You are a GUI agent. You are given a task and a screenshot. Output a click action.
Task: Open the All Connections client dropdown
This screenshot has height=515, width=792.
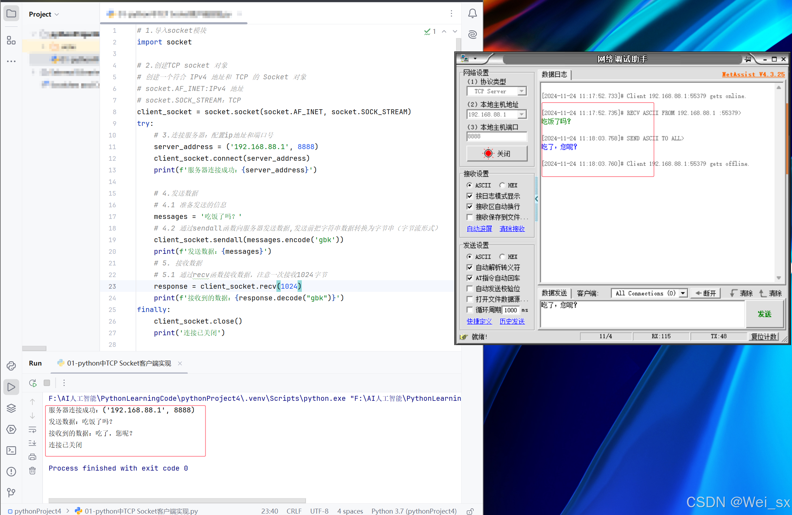point(682,293)
